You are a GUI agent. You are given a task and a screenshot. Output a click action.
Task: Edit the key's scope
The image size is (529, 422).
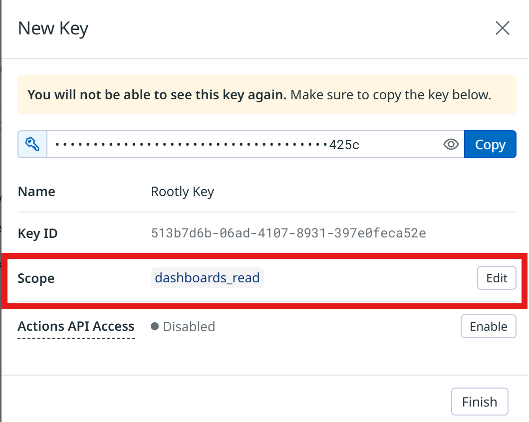point(496,278)
